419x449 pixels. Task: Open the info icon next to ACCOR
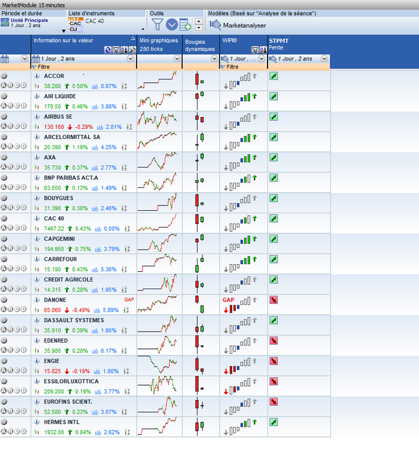click(x=37, y=76)
